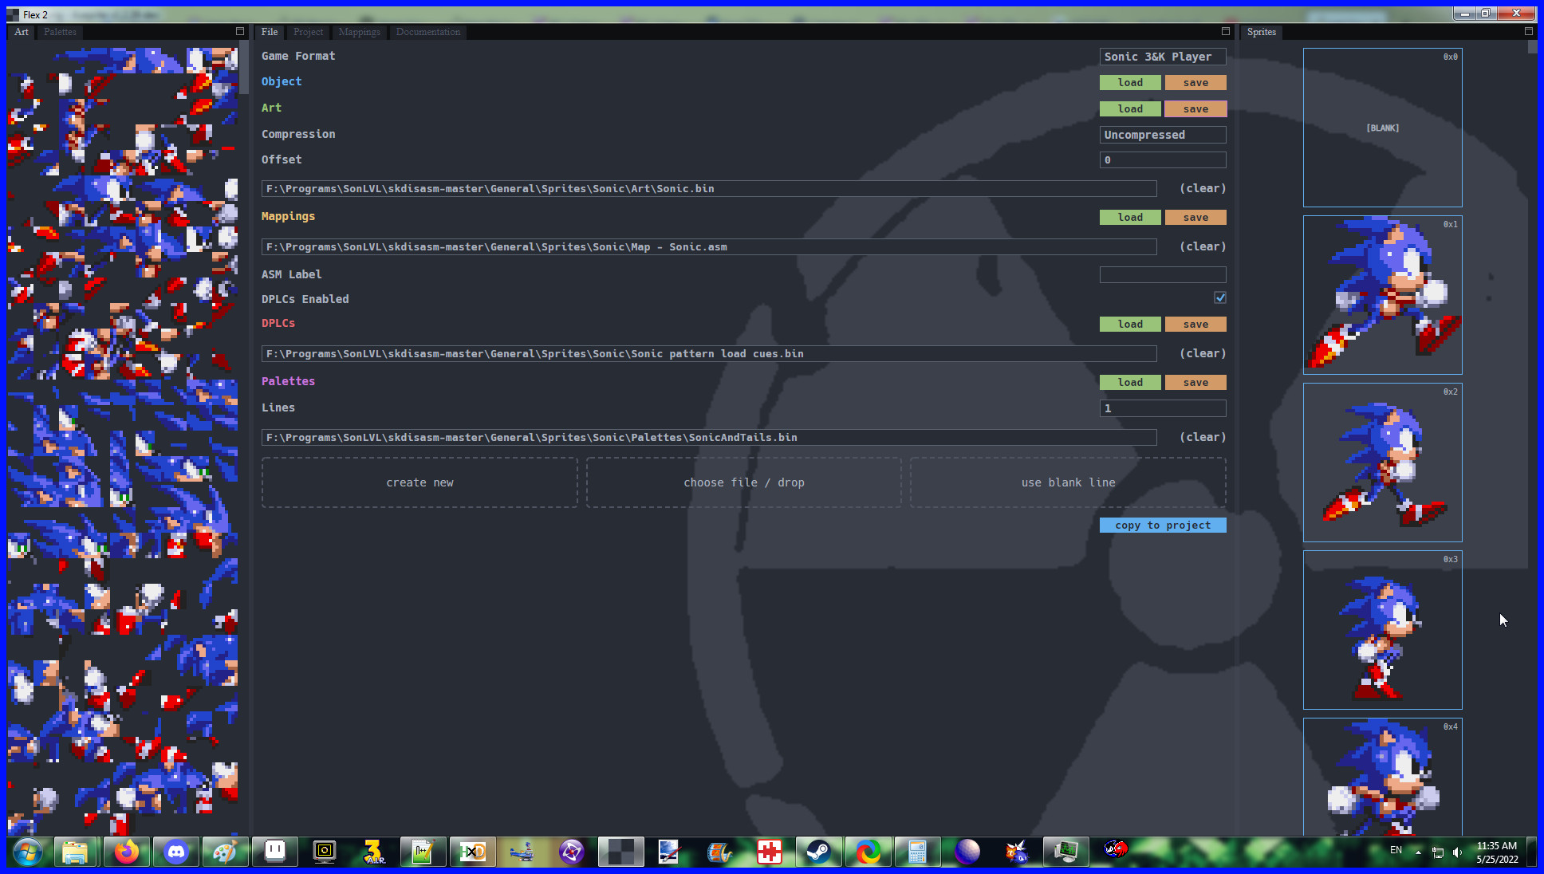Click the volume icon in system tray
Viewport: 1544px width, 874px height.
pos(1457,852)
